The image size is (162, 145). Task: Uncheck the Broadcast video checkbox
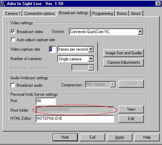[13, 32]
